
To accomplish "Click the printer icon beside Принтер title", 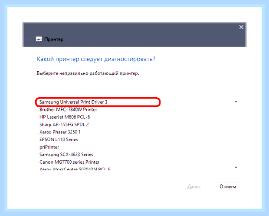I will point(39,39).
